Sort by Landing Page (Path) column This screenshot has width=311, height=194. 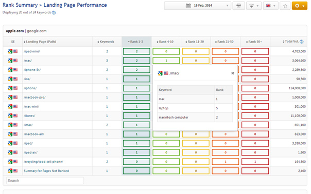click(x=40, y=42)
